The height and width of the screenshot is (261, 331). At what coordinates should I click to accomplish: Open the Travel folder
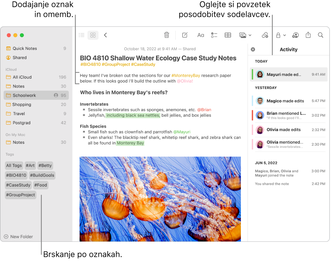36,114
